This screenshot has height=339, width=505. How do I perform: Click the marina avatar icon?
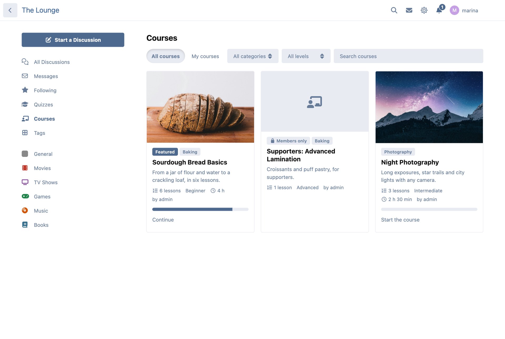pos(454,10)
